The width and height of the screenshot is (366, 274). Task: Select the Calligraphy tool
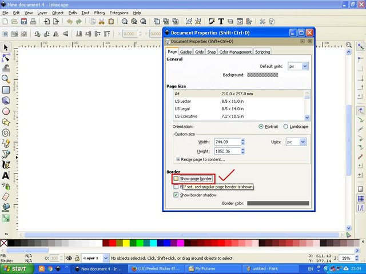(6, 165)
